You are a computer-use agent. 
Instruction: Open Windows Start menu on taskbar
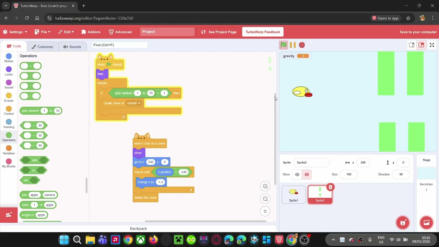pos(64,239)
